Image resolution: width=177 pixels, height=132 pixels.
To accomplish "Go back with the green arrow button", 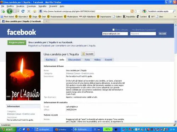I will click(x=10, y=11).
